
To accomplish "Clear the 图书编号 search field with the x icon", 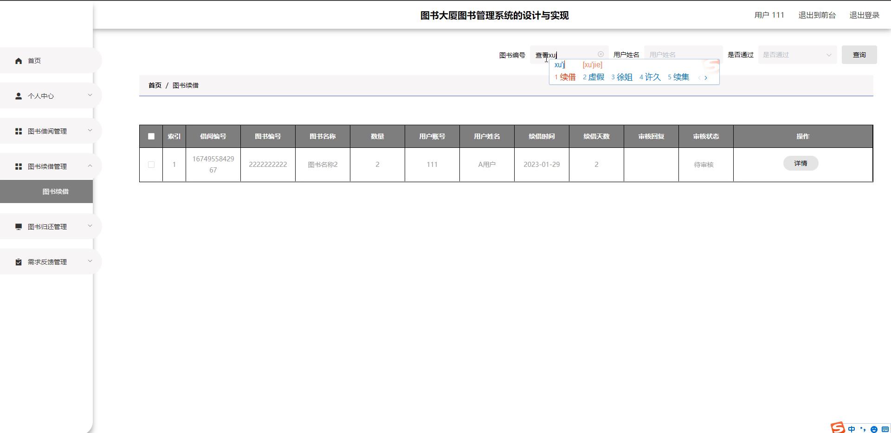I will [601, 54].
